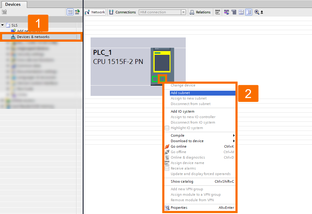
Task: Click the CPU 1515F-2 PN label
Action: coord(118,61)
